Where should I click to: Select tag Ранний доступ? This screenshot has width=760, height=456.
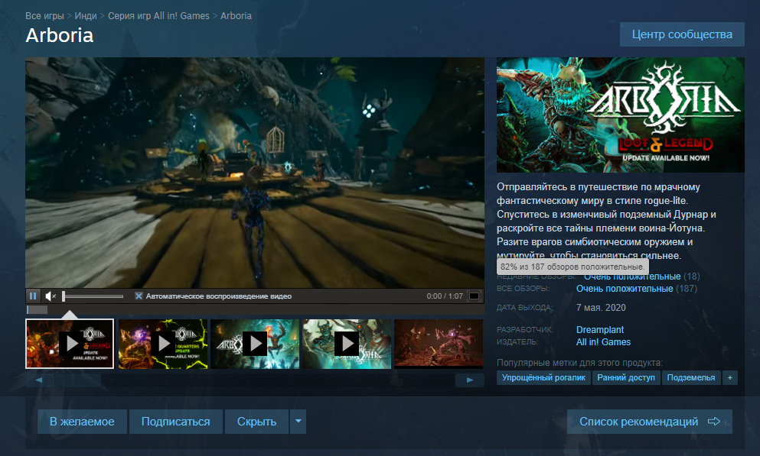(626, 377)
